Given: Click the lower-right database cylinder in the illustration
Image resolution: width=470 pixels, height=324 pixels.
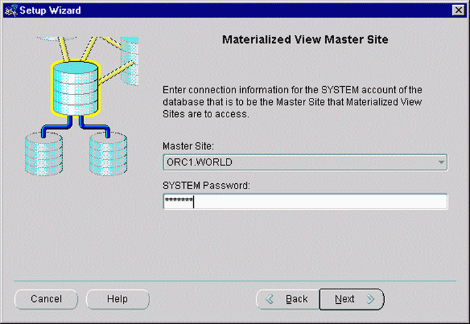Looking at the screenshot, I should pyautogui.click(x=109, y=151).
